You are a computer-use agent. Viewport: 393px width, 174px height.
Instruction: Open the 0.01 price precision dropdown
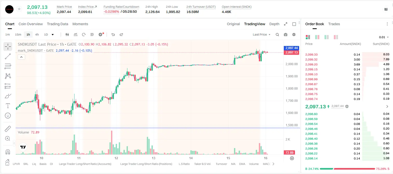coord(384,37)
